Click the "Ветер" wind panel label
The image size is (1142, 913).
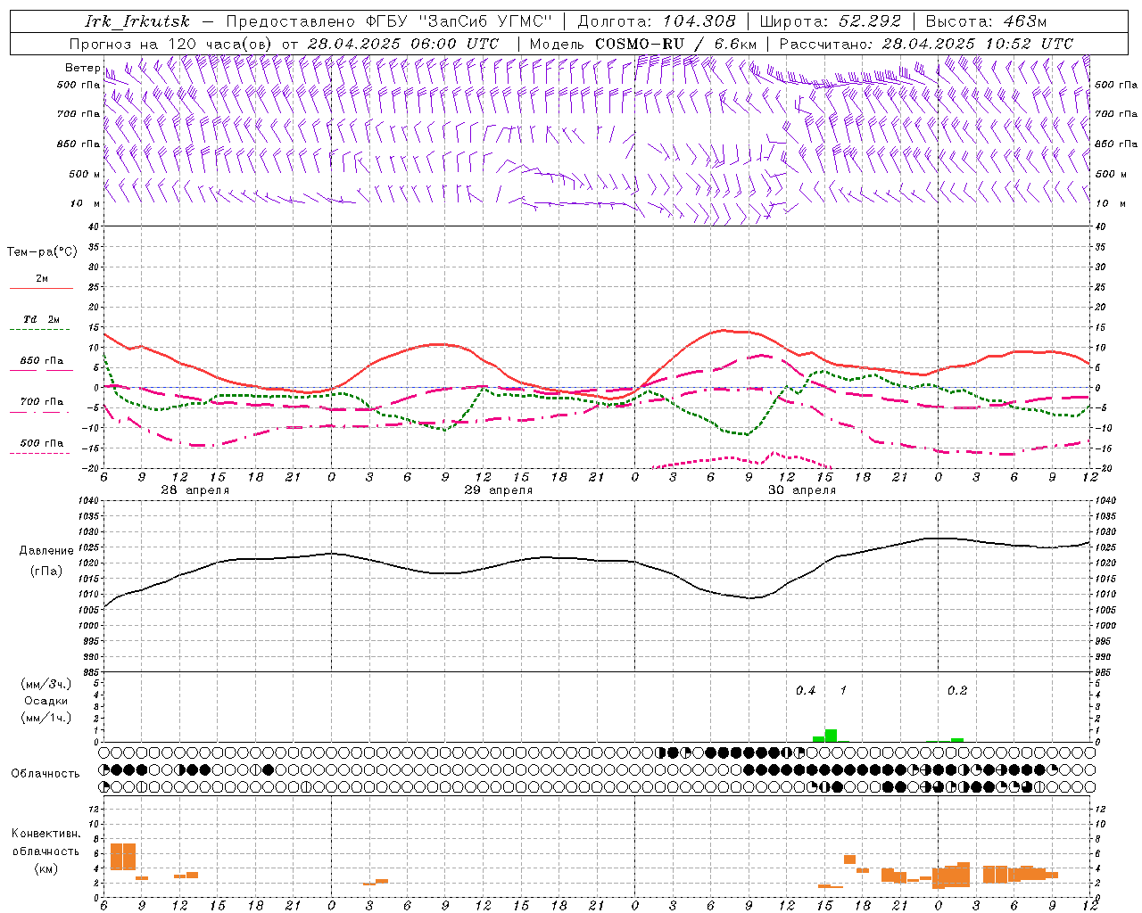[82, 68]
